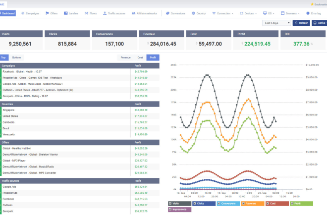Screen dimensions: 327x218
Task: Click the Facebook - Global - Health campaign row
Action: tap(80, 71)
